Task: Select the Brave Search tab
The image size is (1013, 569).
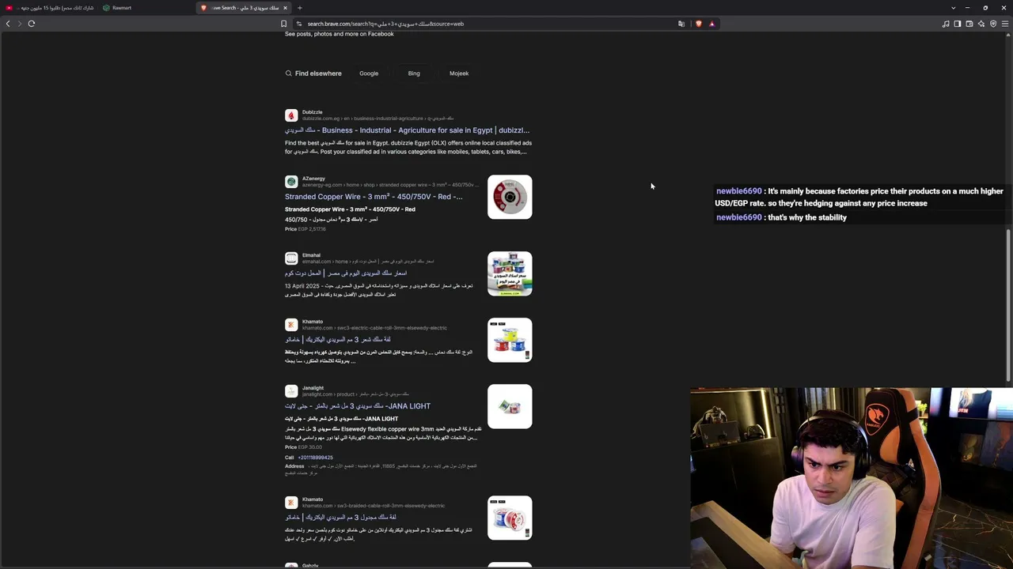Action: (x=244, y=8)
